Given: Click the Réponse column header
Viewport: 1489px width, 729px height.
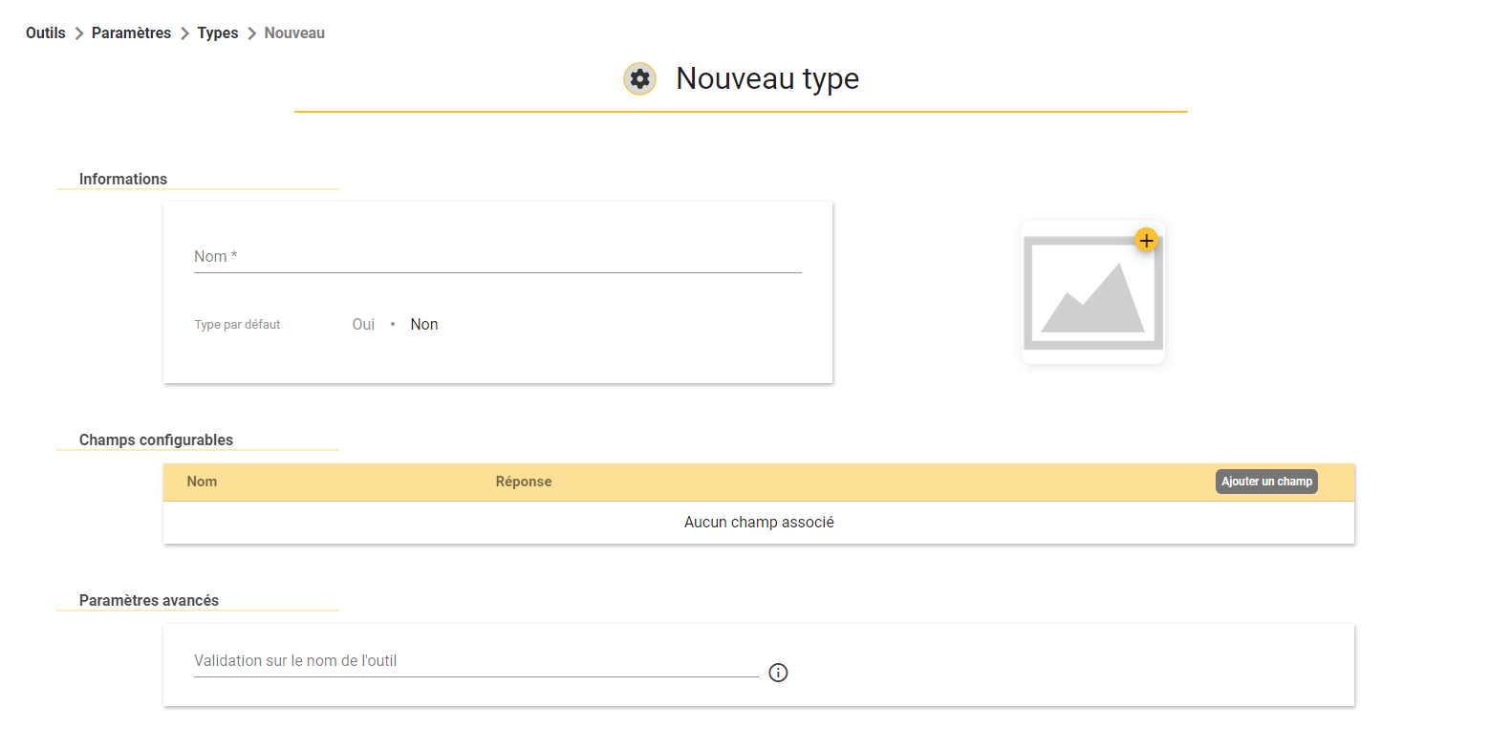Looking at the screenshot, I should (524, 482).
